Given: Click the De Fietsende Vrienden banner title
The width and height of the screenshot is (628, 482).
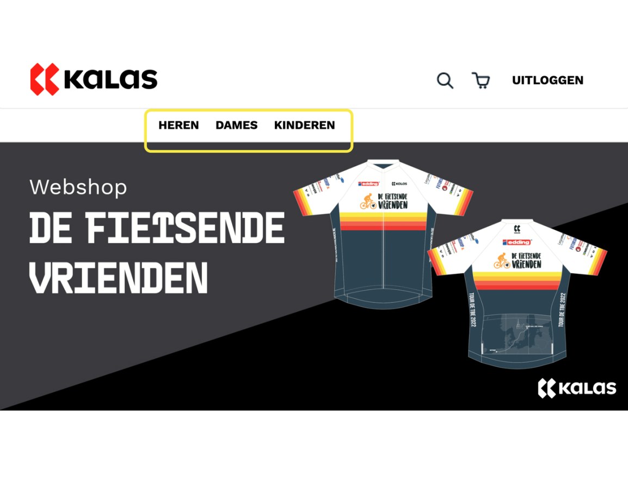Looking at the screenshot, I should tap(157, 253).
